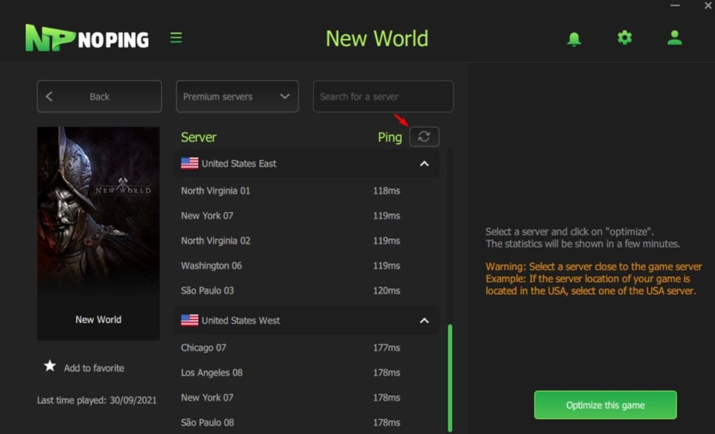Go back using the Back button
The image size is (715, 434).
pos(98,96)
